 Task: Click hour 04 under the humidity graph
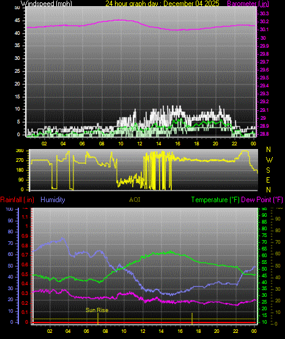68,331
